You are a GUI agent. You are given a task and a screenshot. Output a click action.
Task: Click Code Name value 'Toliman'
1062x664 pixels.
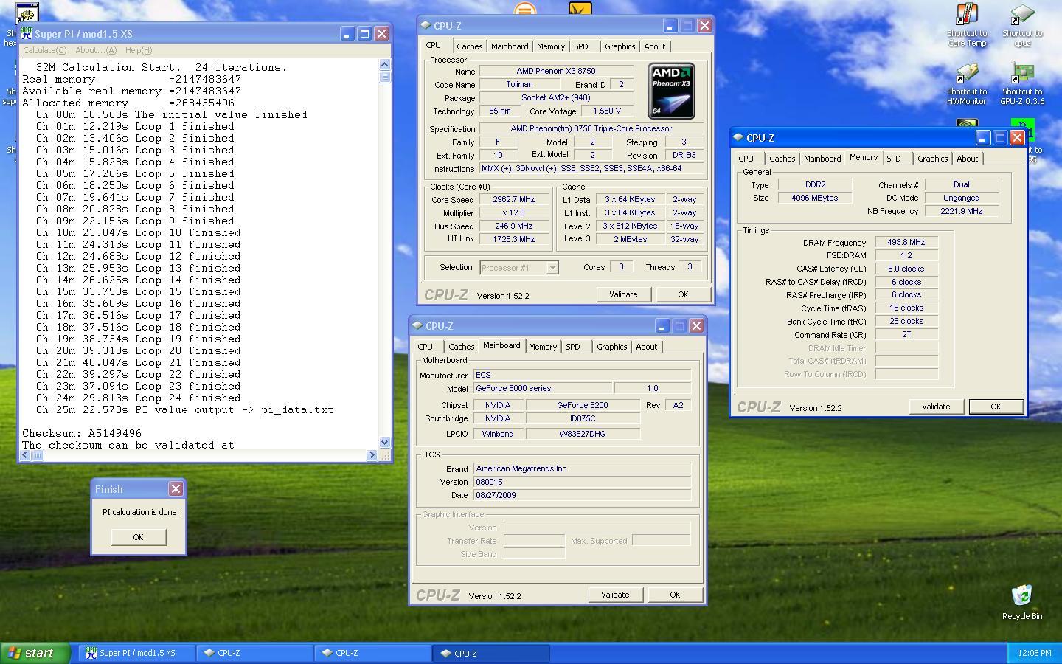point(519,85)
